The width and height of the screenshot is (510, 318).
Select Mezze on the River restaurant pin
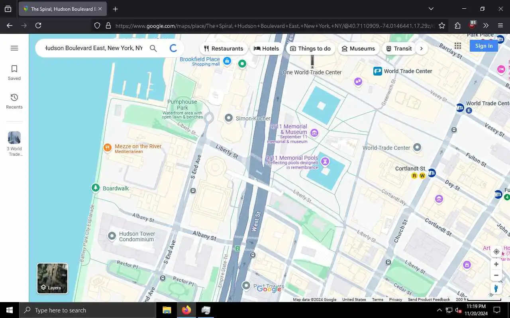pos(107,148)
